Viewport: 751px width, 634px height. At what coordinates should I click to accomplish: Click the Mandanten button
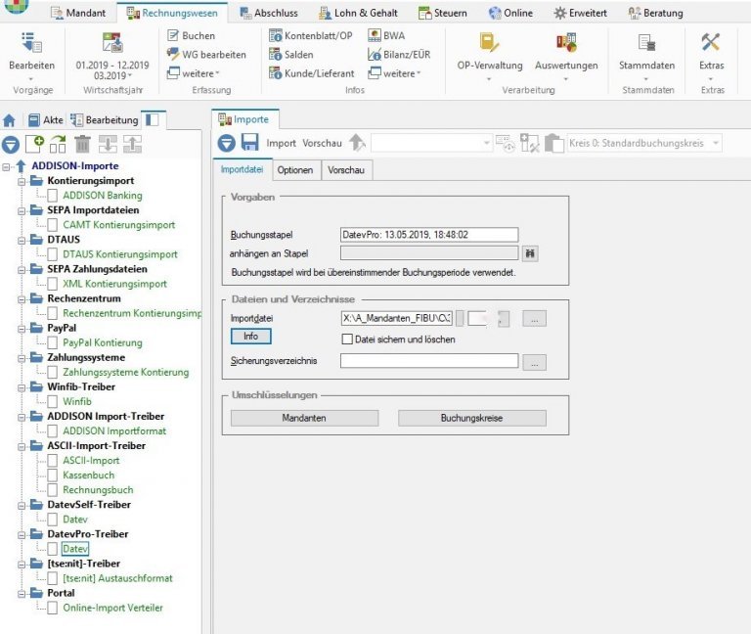pos(304,418)
